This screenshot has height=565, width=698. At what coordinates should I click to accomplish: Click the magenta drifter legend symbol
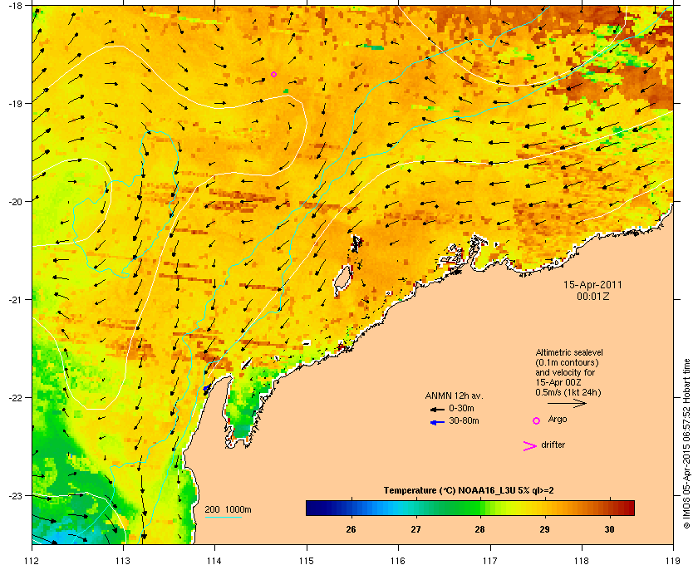tap(530, 446)
